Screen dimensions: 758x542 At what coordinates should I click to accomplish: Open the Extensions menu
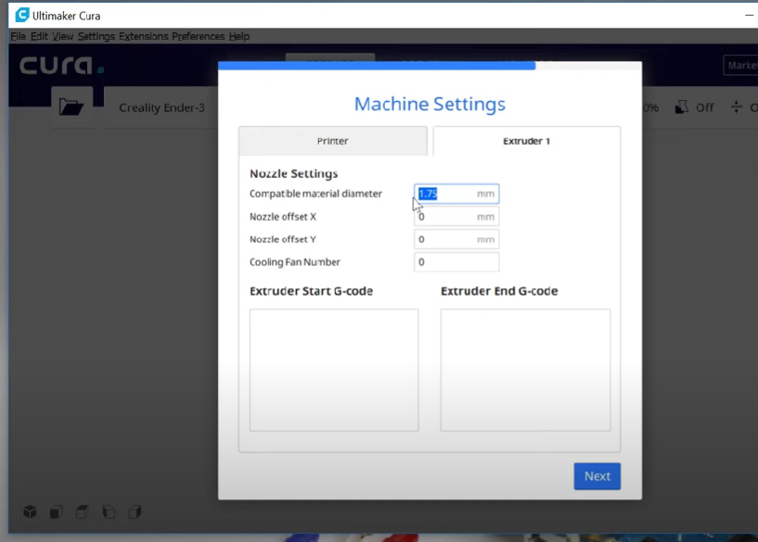[144, 36]
